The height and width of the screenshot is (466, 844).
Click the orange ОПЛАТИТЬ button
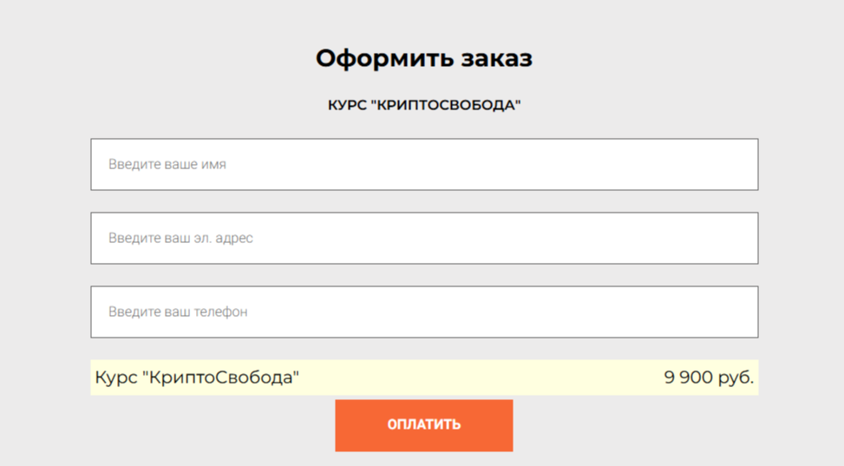tap(423, 425)
